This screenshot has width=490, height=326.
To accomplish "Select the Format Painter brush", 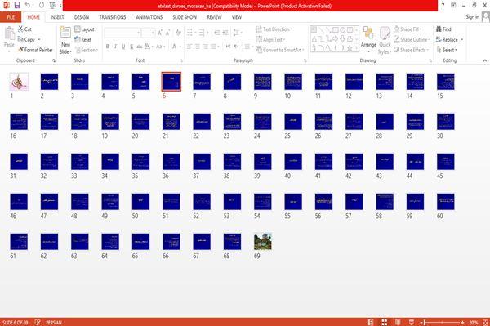I will tap(21, 50).
